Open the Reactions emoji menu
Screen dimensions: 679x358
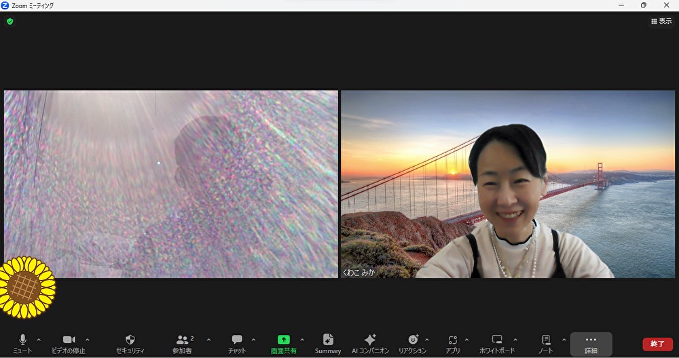pos(412,343)
